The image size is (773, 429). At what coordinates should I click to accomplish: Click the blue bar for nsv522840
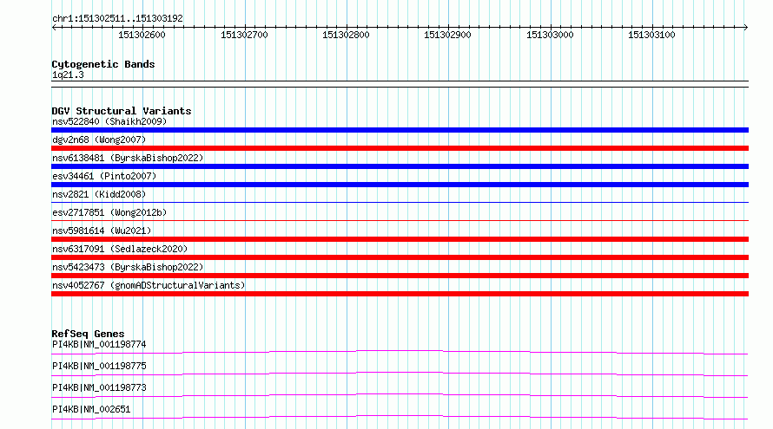coord(400,130)
